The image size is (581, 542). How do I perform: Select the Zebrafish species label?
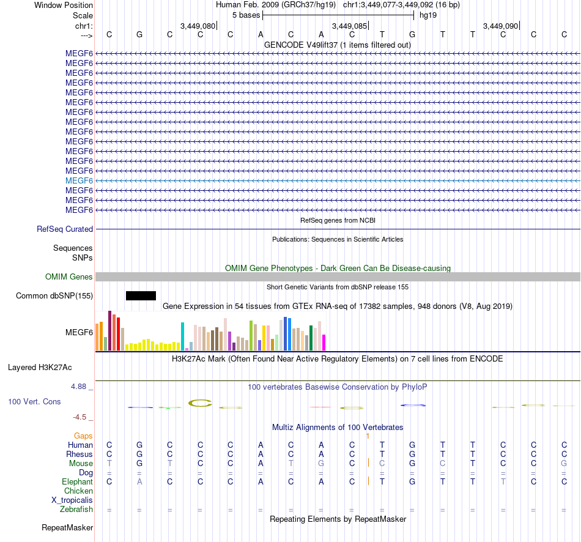click(76, 510)
